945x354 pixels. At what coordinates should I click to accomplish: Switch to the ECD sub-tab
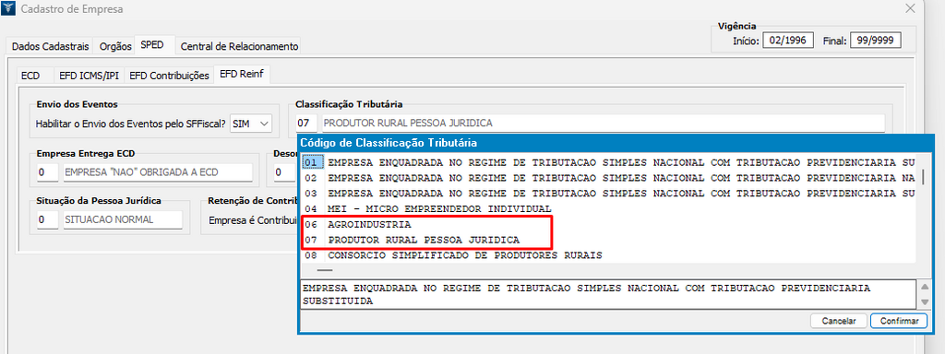click(x=30, y=76)
